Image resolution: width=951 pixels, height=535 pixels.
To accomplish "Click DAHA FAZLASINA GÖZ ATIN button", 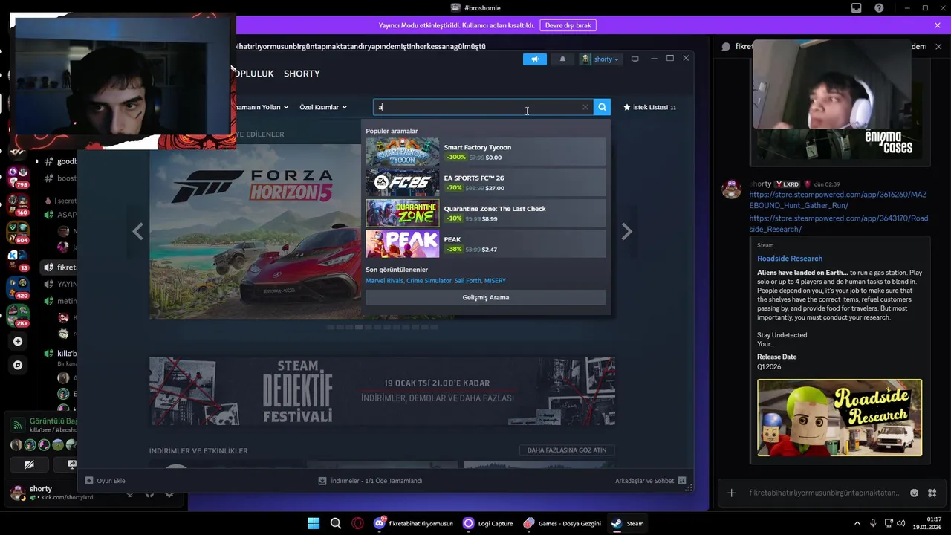I will click(567, 450).
